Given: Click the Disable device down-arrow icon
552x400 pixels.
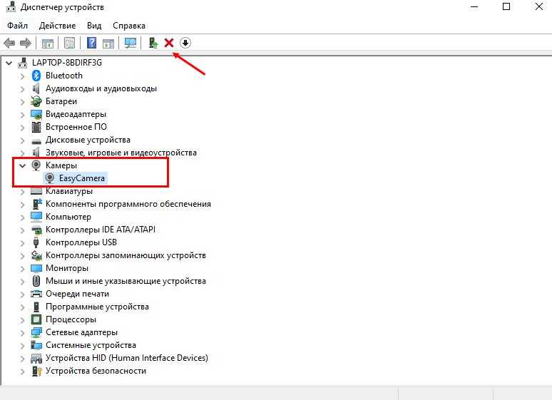Looking at the screenshot, I should click(x=185, y=43).
